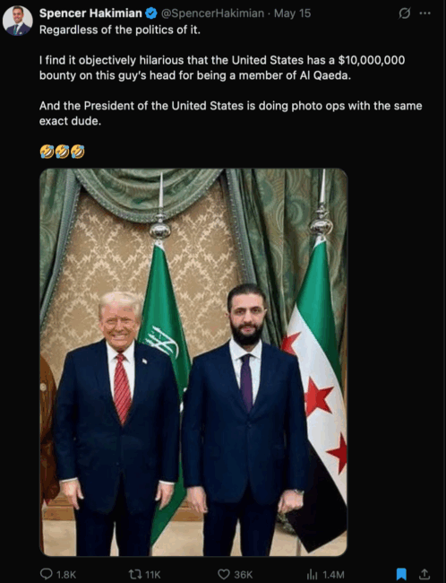This screenshot has width=446, height=583.
Task: Click the blue verified checkmark badge
Action: (x=151, y=13)
